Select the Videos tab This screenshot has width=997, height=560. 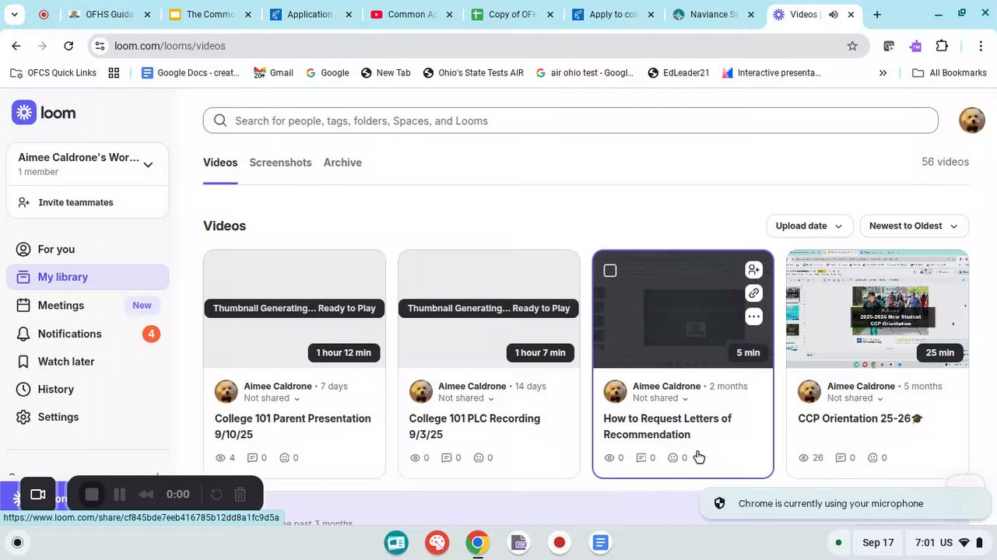220,163
